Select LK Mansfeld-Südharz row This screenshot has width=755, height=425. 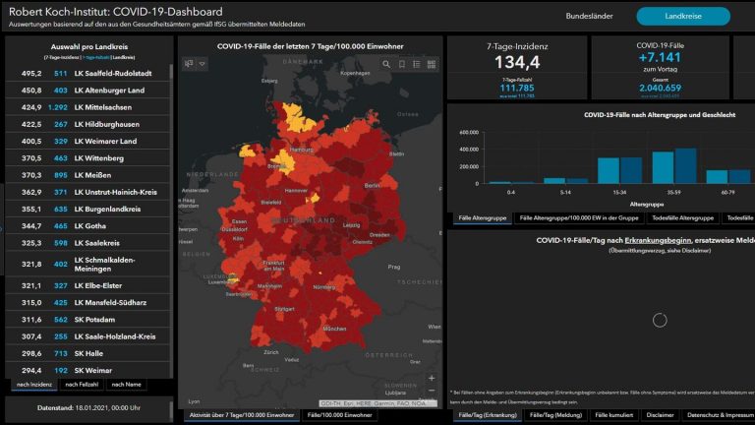[87, 303]
